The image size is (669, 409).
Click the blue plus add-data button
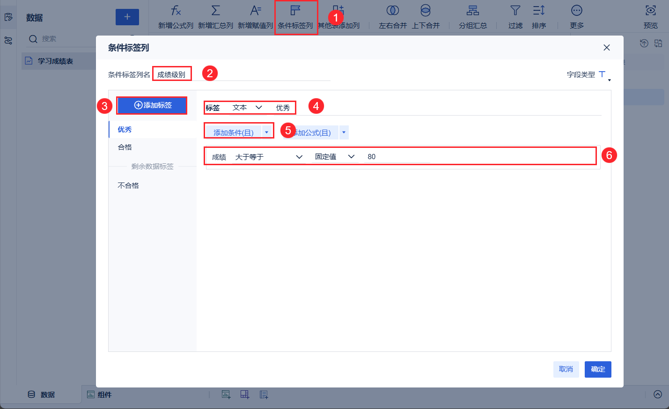pos(127,17)
